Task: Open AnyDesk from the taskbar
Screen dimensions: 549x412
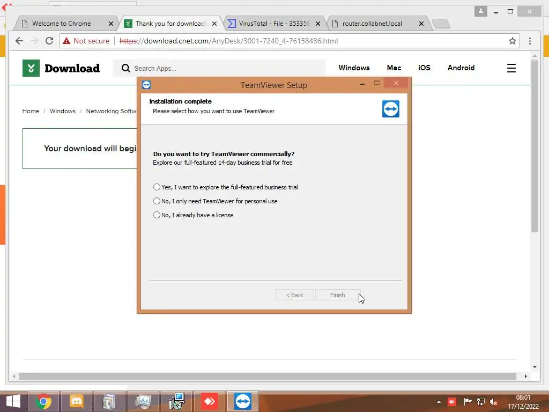Action: [x=210, y=401]
